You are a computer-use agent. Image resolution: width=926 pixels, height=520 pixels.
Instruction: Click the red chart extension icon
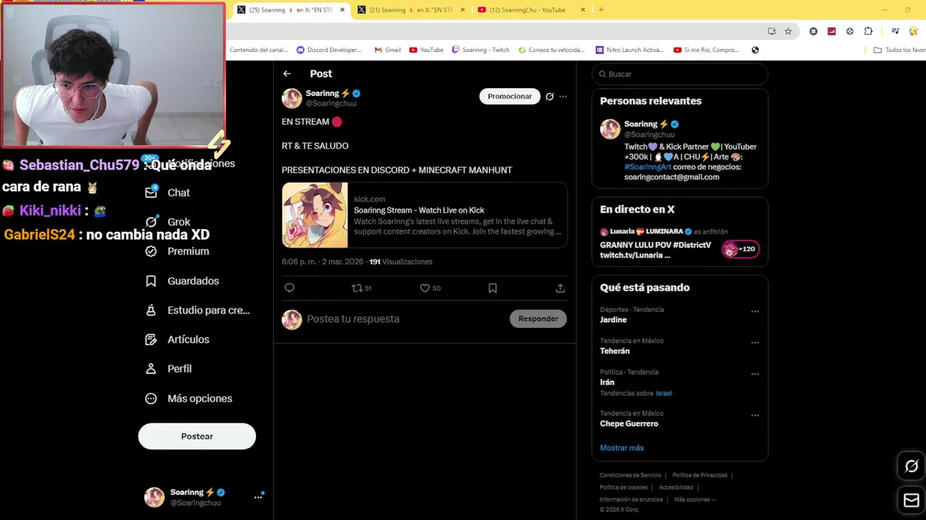831,31
